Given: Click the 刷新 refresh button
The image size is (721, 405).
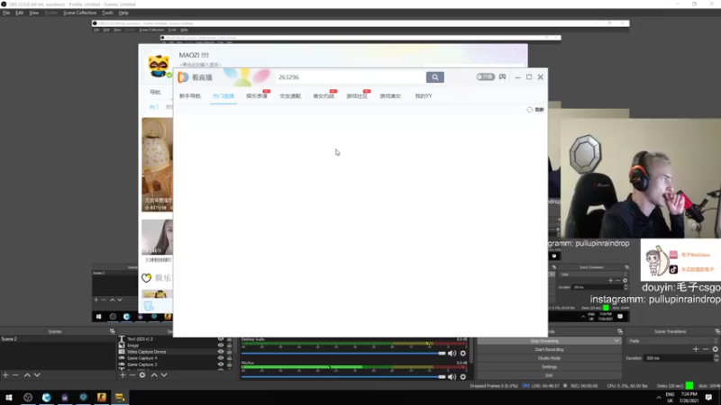Looking at the screenshot, I should [x=535, y=110].
